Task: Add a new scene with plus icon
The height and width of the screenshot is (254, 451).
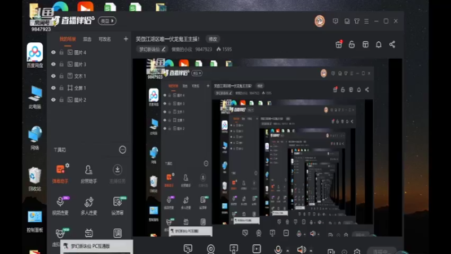Action: coord(126,39)
